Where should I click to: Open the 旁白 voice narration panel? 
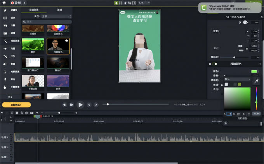(x=10, y=79)
